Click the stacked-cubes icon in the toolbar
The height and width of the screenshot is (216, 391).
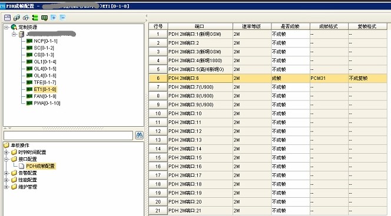(16, 18)
